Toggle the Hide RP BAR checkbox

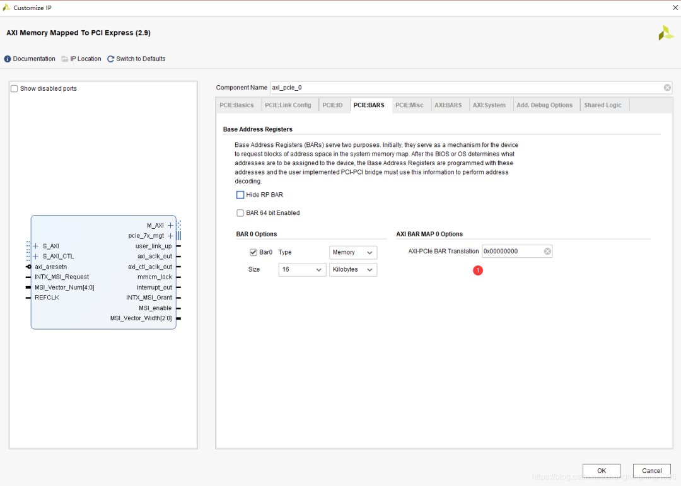coord(240,195)
